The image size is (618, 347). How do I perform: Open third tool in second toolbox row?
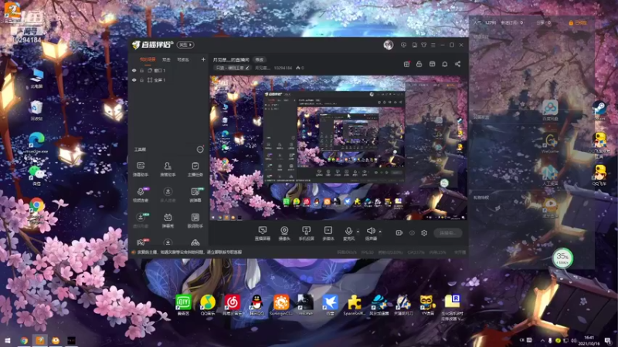195,194
